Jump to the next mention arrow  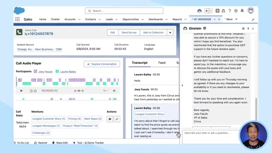(x=82, y=91)
